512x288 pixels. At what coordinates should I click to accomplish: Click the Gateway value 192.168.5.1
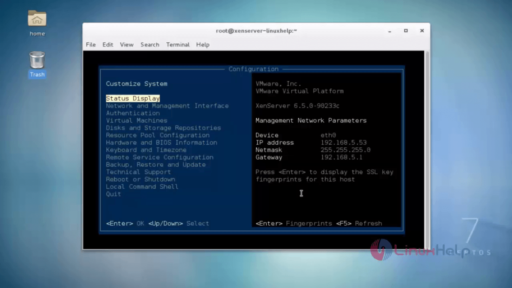pyautogui.click(x=342, y=157)
